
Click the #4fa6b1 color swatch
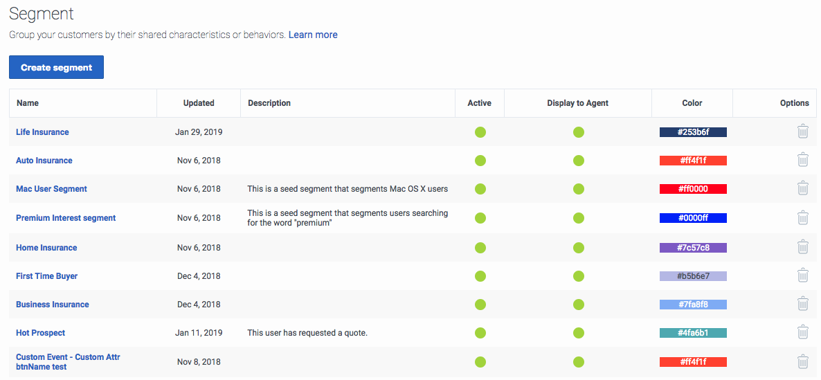(693, 332)
